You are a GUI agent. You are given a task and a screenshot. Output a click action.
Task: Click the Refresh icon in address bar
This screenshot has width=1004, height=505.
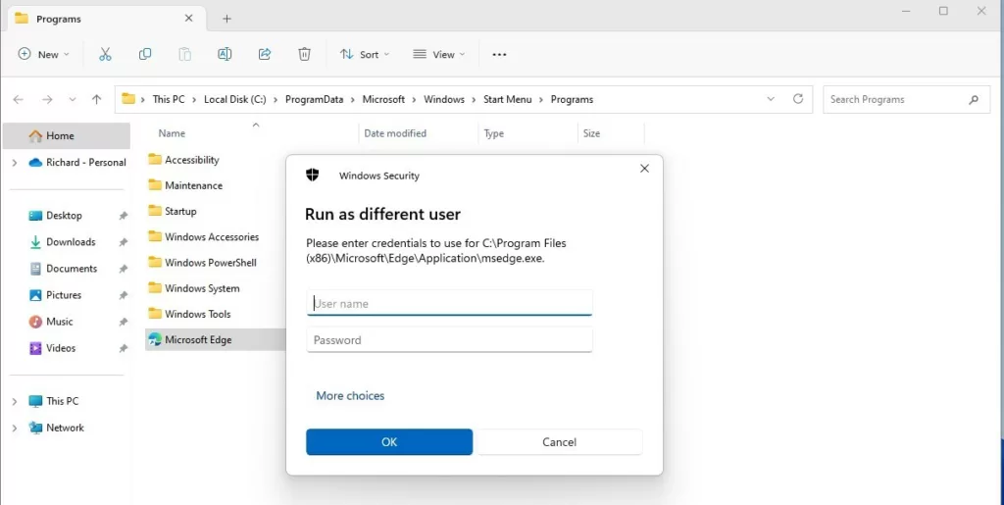click(x=798, y=99)
